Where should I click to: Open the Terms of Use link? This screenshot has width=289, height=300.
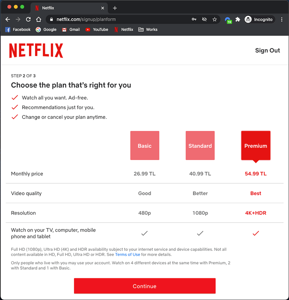click(x=128, y=255)
